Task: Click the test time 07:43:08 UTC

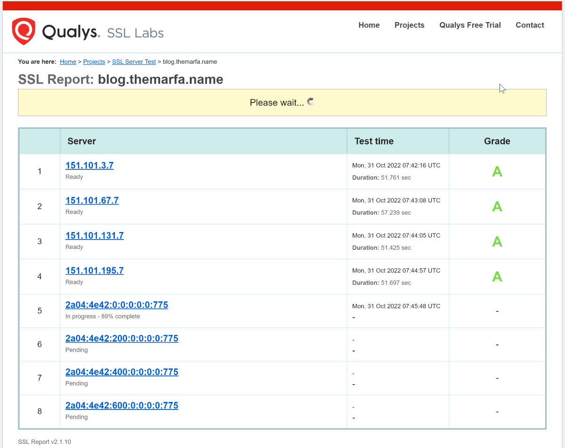Action: coord(396,200)
